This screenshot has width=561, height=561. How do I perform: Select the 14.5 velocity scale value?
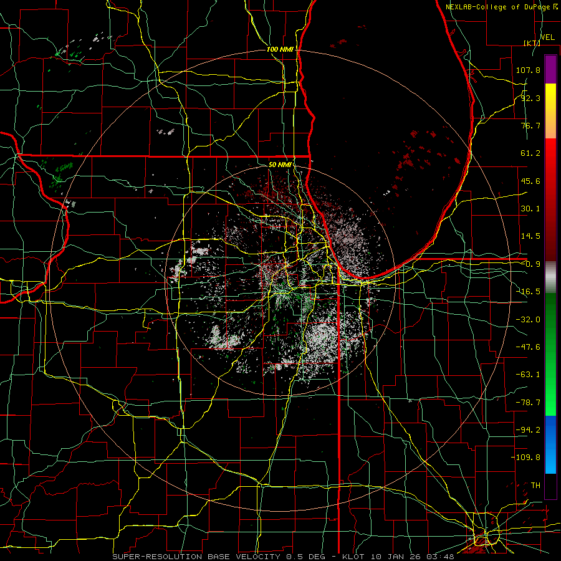click(530, 236)
